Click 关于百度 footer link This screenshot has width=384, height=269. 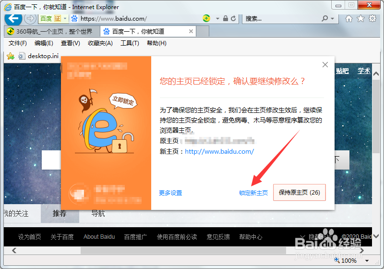(62, 237)
